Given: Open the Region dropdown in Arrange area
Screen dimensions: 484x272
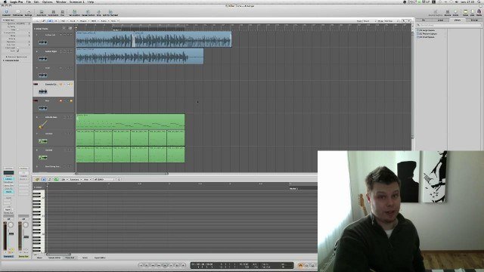Looking at the screenshot, I should click(x=84, y=21).
